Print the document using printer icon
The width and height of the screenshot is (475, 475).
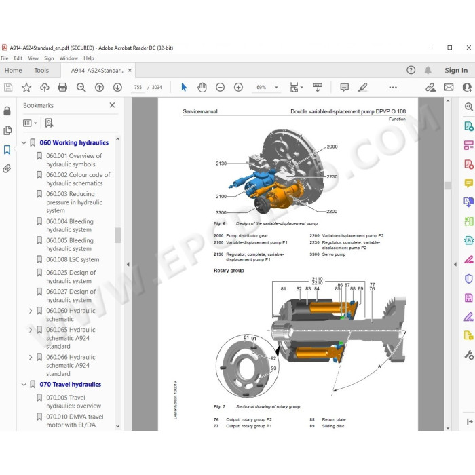pos(62,88)
